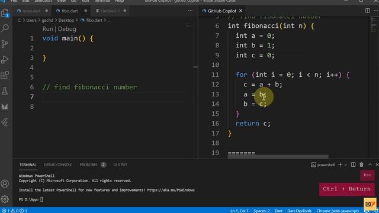Click 'int b = 1;' on line 8
Screen dimensions: 379x213
255,46
